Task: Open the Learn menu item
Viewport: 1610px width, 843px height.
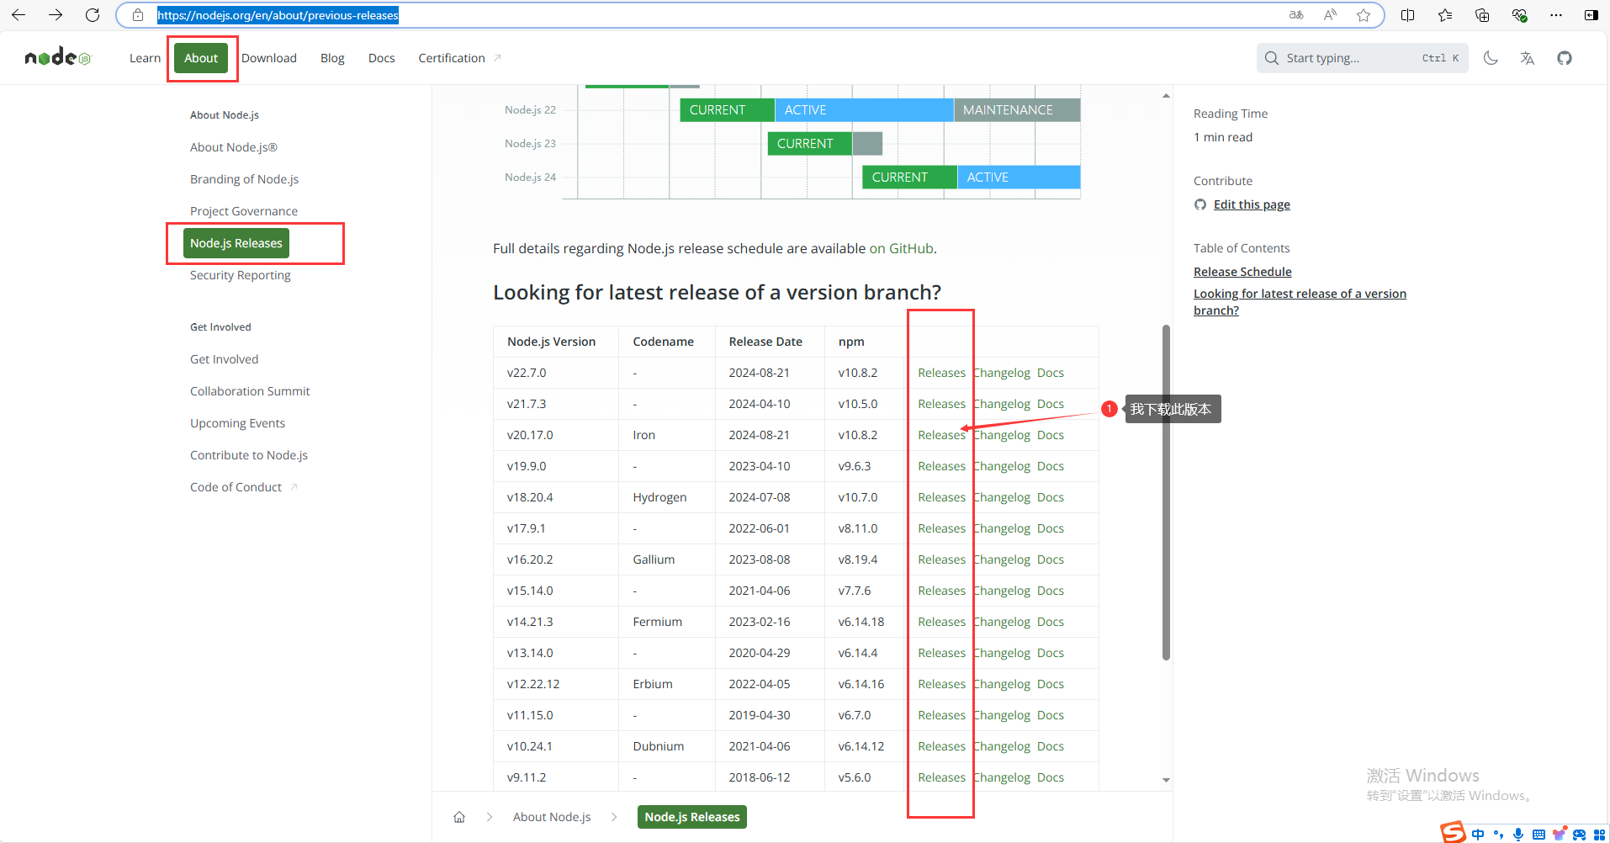Action: [x=145, y=58]
